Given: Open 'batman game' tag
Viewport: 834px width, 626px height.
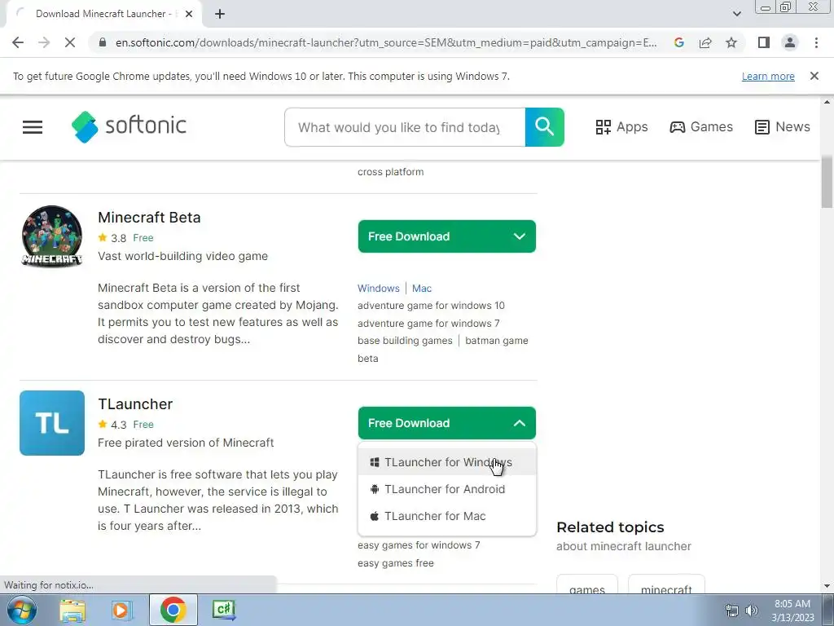Looking at the screenshot, I should (x=496, y=341).
